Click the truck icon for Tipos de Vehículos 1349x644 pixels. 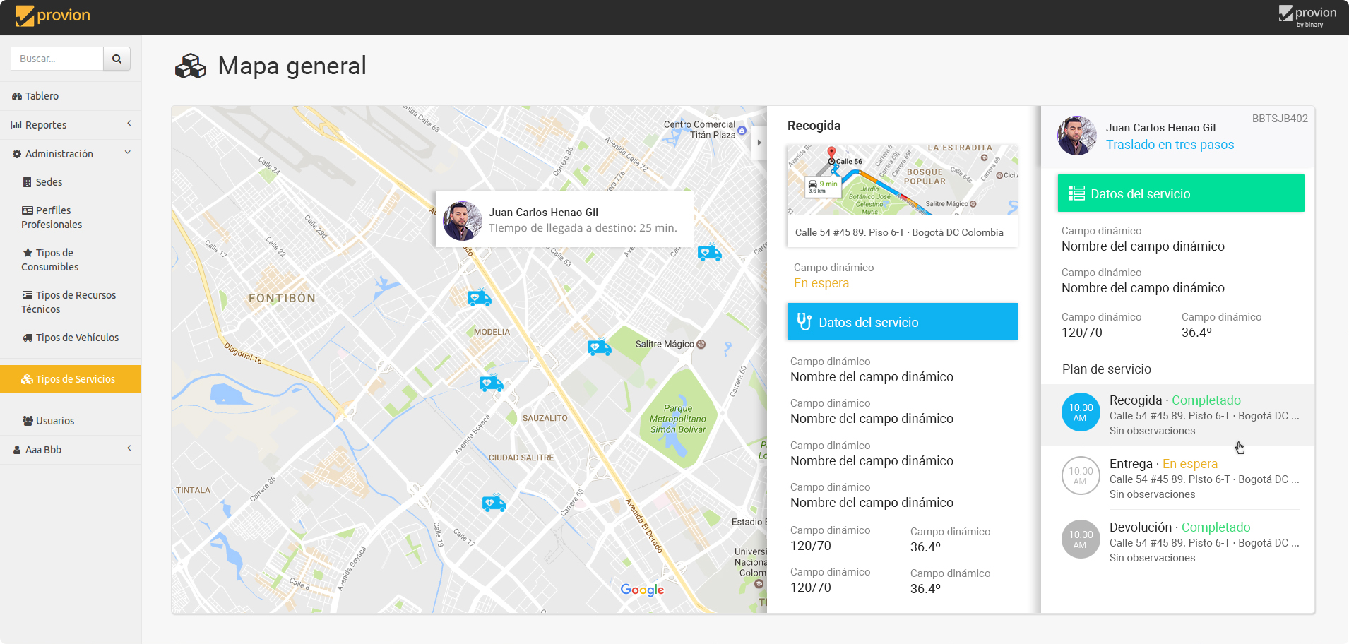(28, 338)
